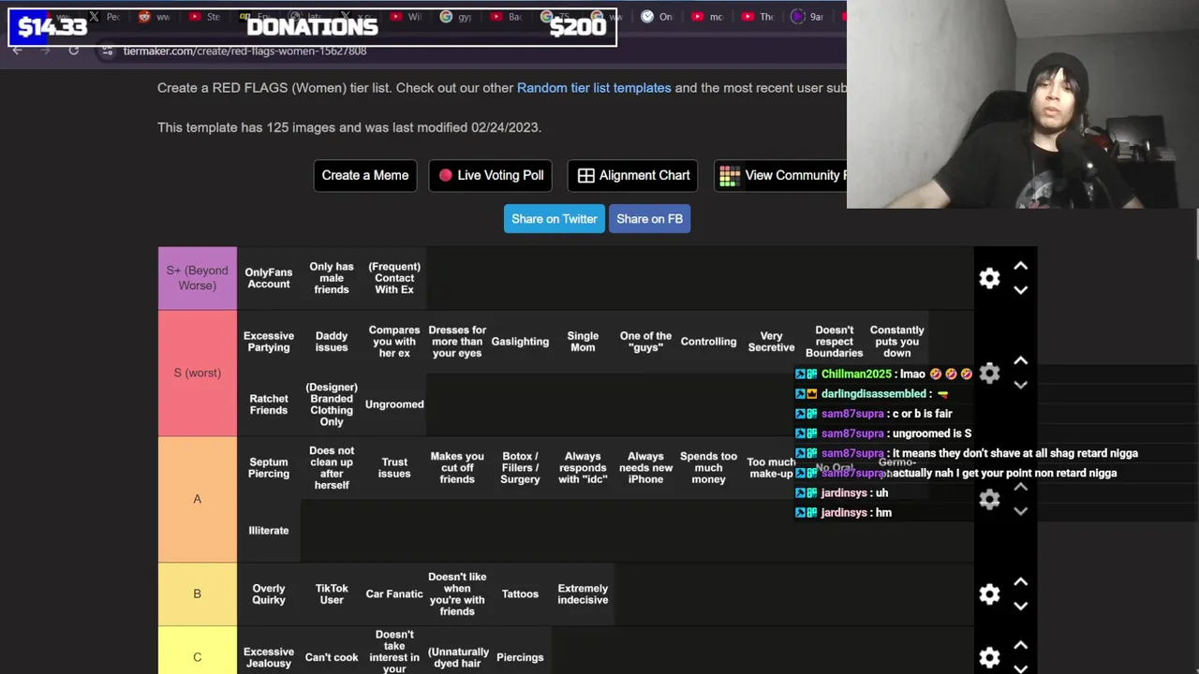
Task: Pick the Compares you with her ex tile
Action: pyautogui.click(x=394, y=342)
